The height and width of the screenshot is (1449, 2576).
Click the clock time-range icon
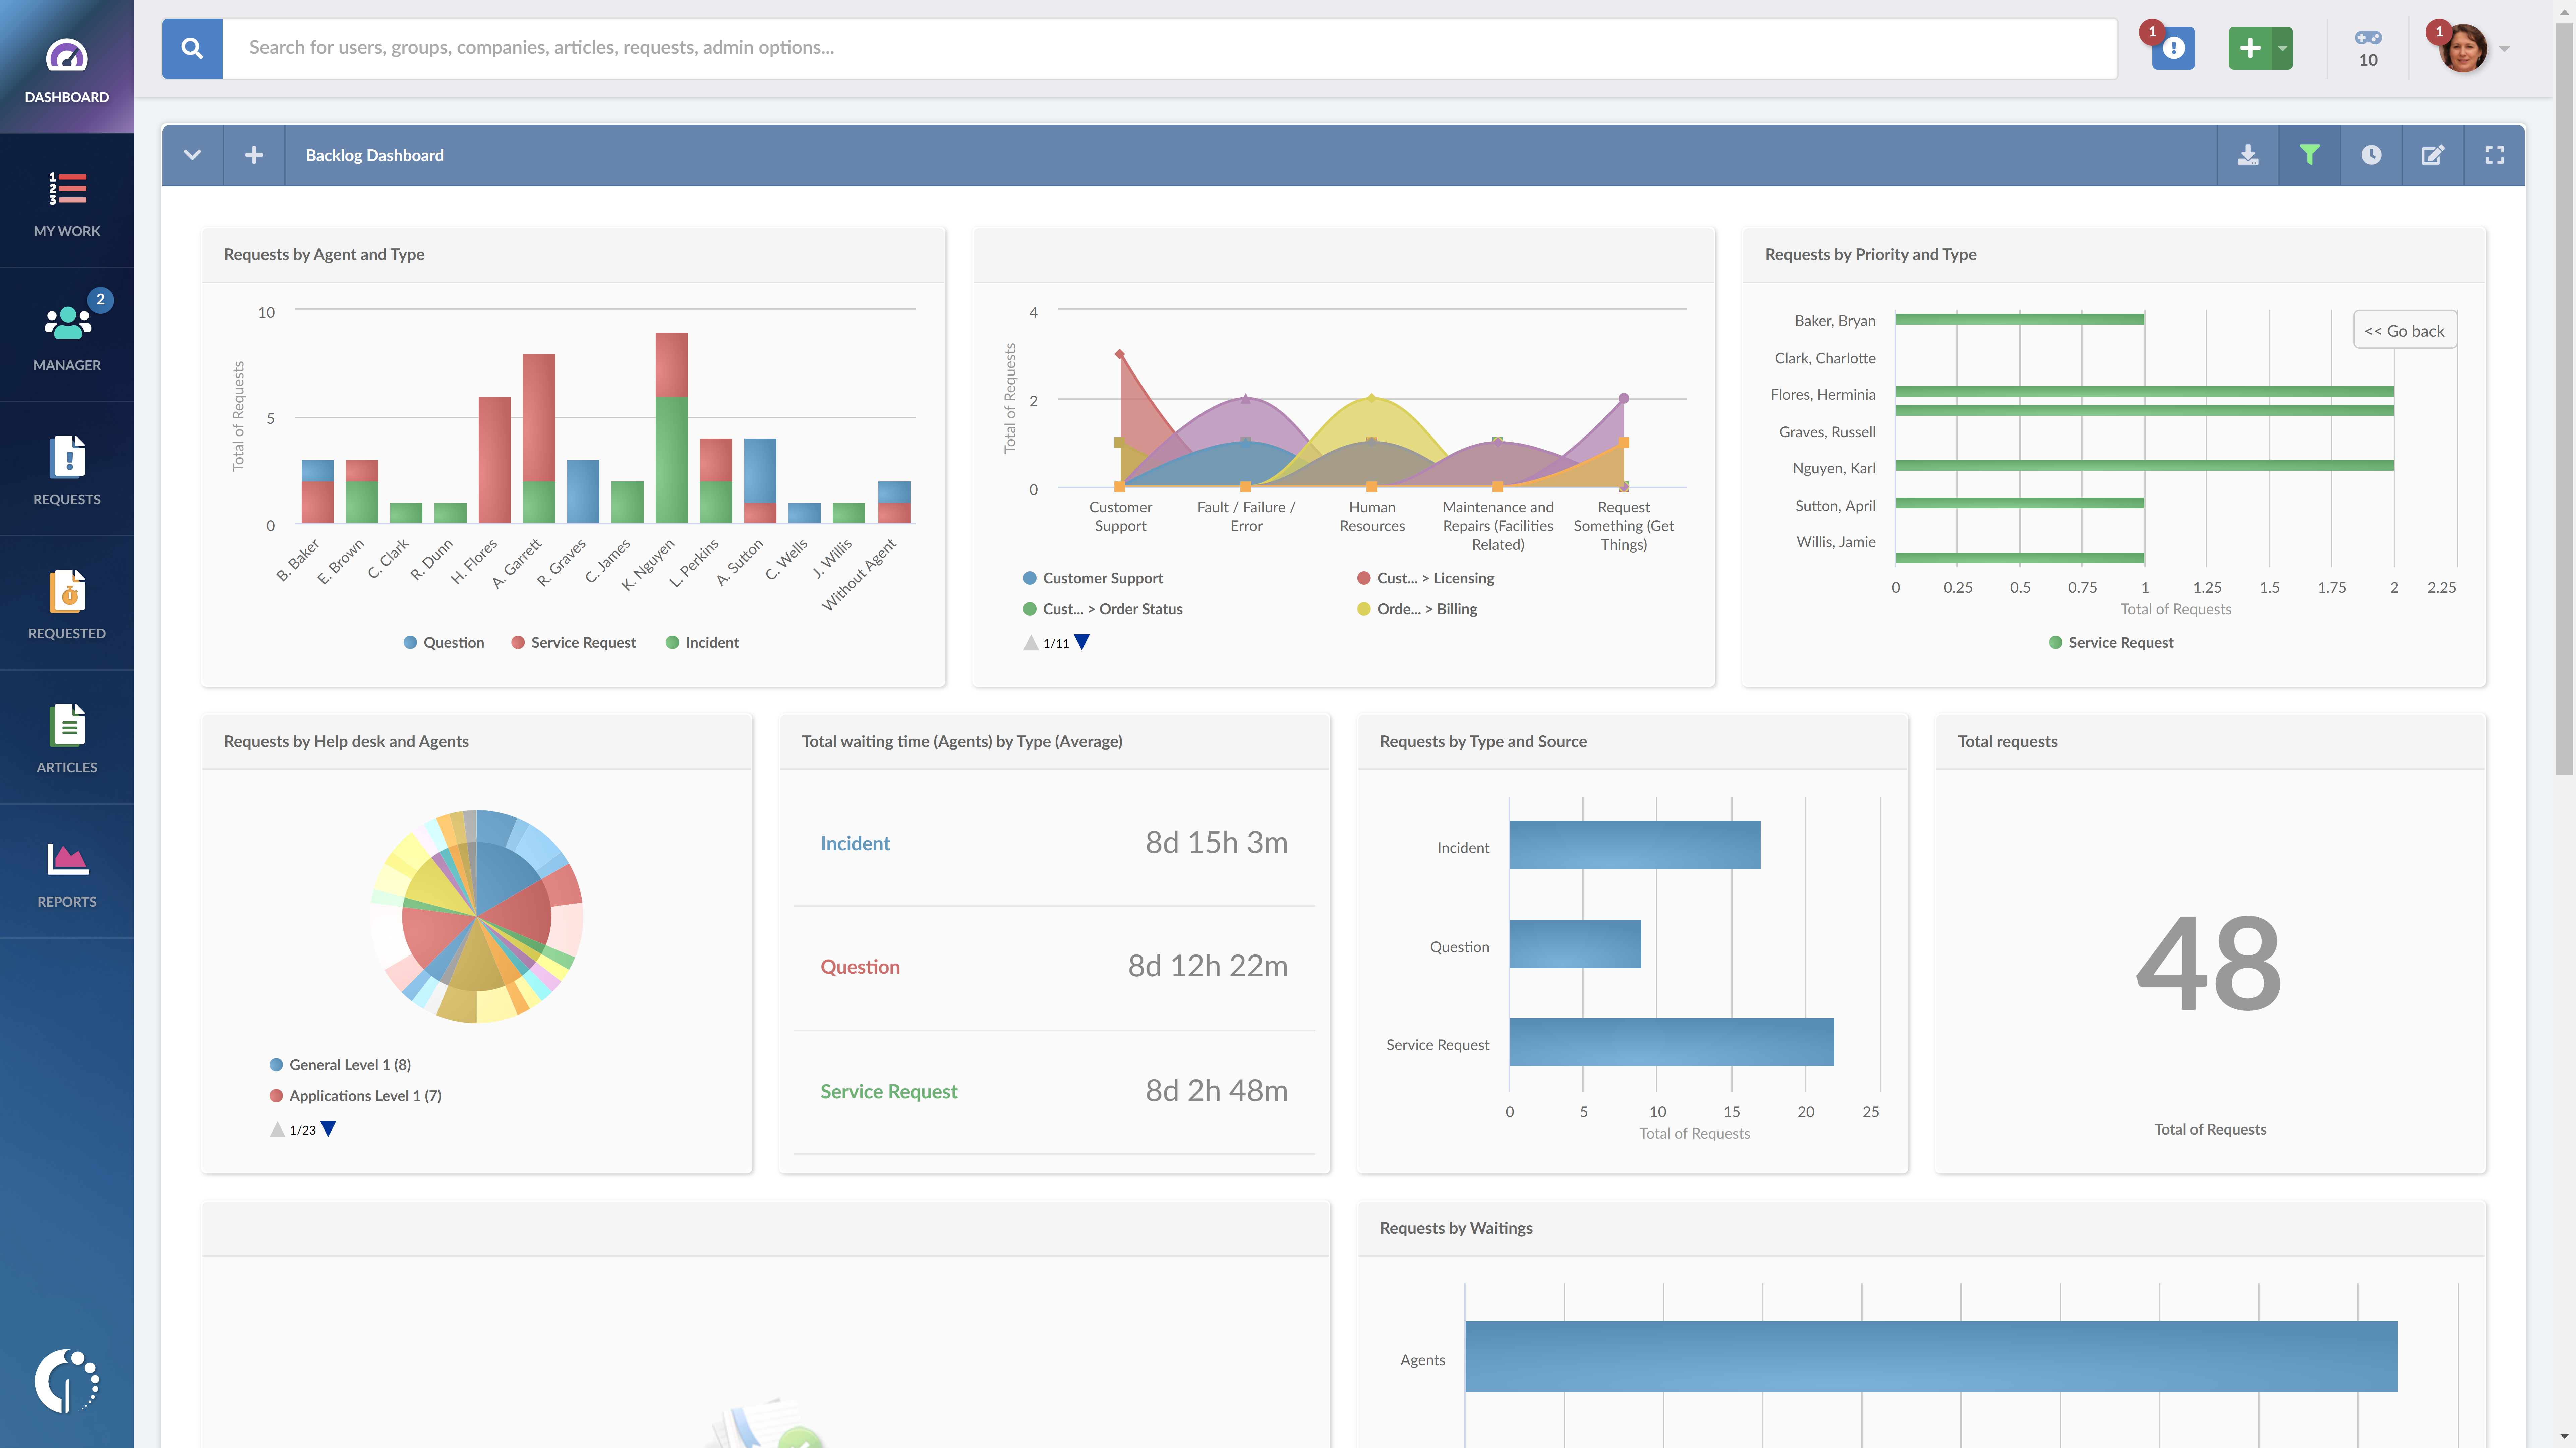pyautogui.click(x=2371, y=155)
